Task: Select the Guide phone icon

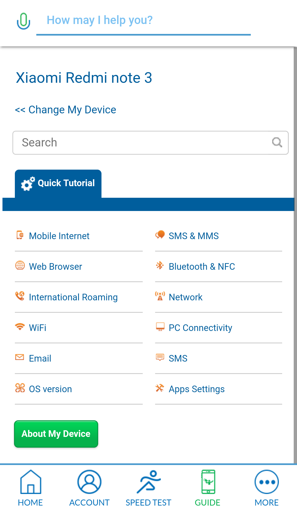Action: [x=208, y=482]
